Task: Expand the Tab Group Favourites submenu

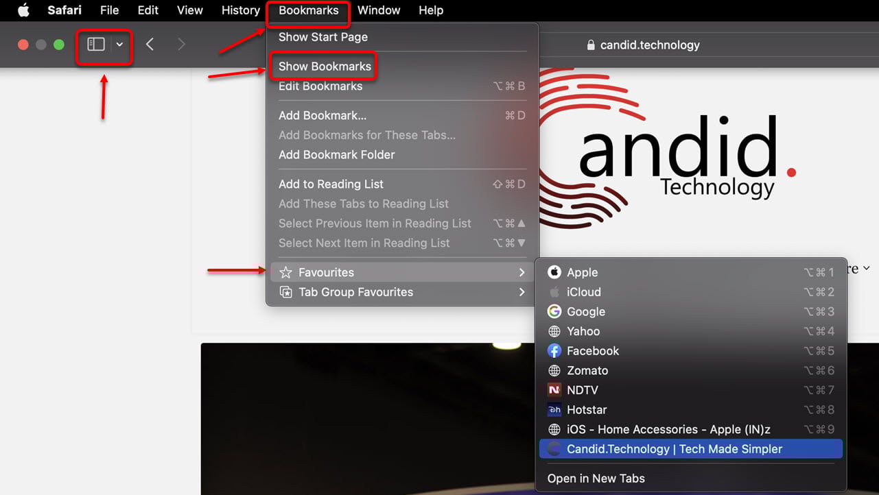Action: (x=356, y=291)
